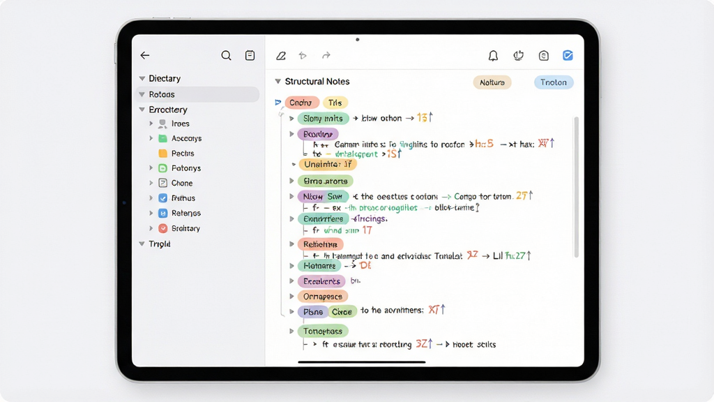Expand the Ornapeacs row
This screenshot has height=402, width=714.
[x=292, y=296]
